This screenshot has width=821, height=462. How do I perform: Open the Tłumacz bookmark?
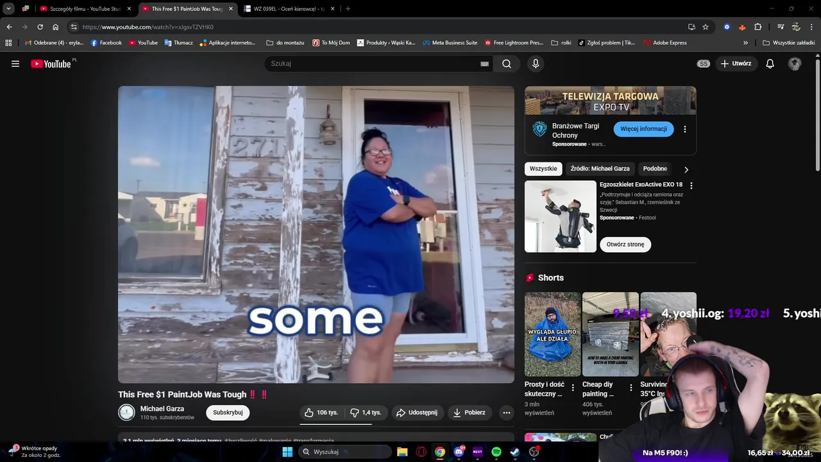tap(178, 43)
